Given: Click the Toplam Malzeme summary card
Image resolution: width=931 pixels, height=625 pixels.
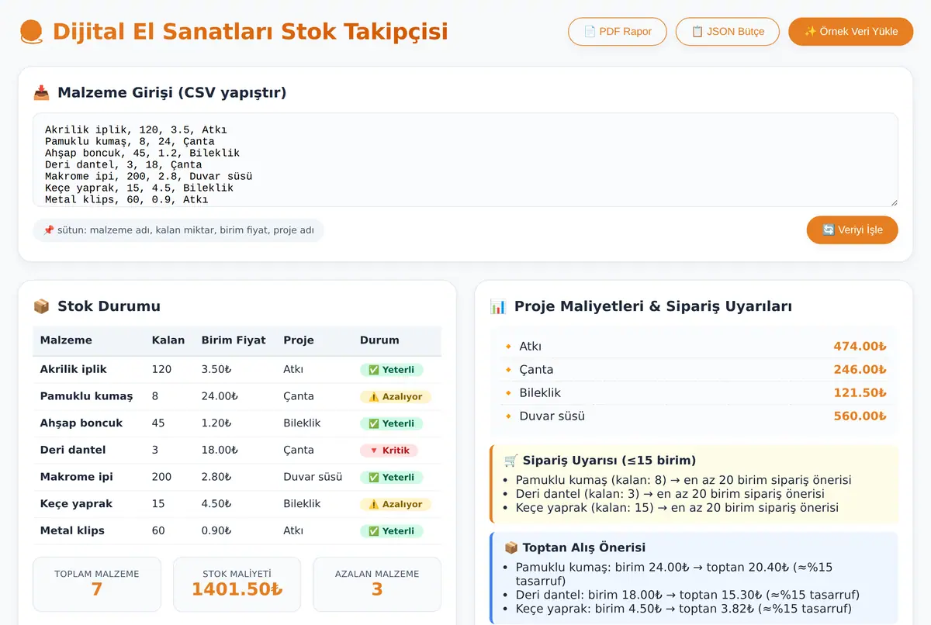Looking at the screenshot, I should (x=97, y=584).
